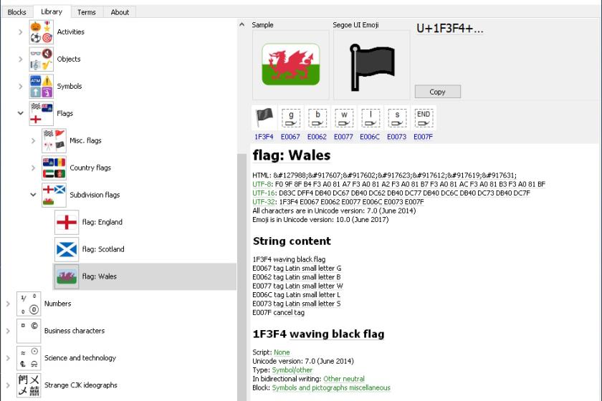Image resolution: width=602 pixels, height=401 pixels.
Task: Open the E006C code link
Action: point(370,137)
